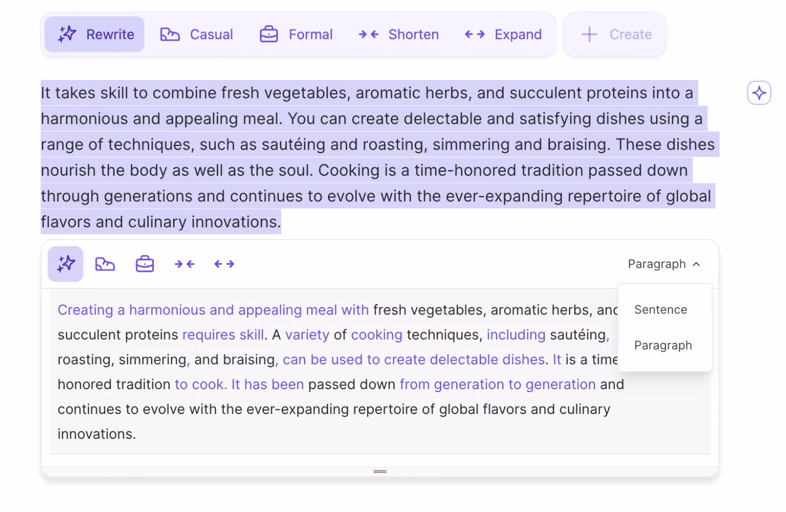Click the expand arrows icon in panel

[x=224, y=264]
